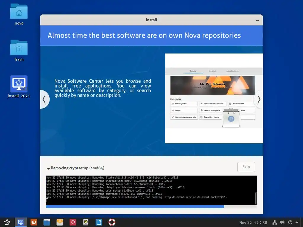Launch the LibreOffice document icon in the taskbar

[99, 222]
